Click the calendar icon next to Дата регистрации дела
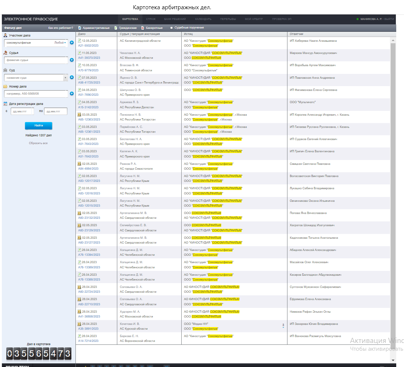The width and height of the screenshot is (404, 367). tap(5, 104)
